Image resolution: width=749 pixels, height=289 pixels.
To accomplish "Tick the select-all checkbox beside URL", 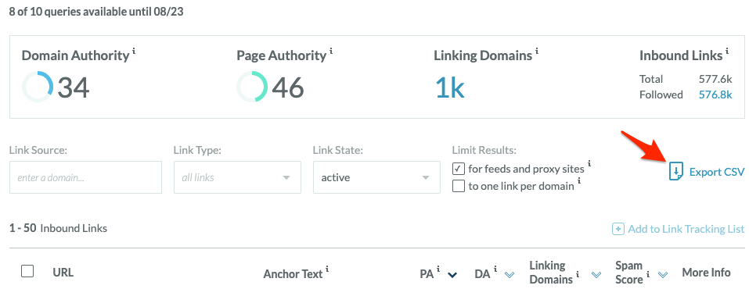I will coord(27,271).
